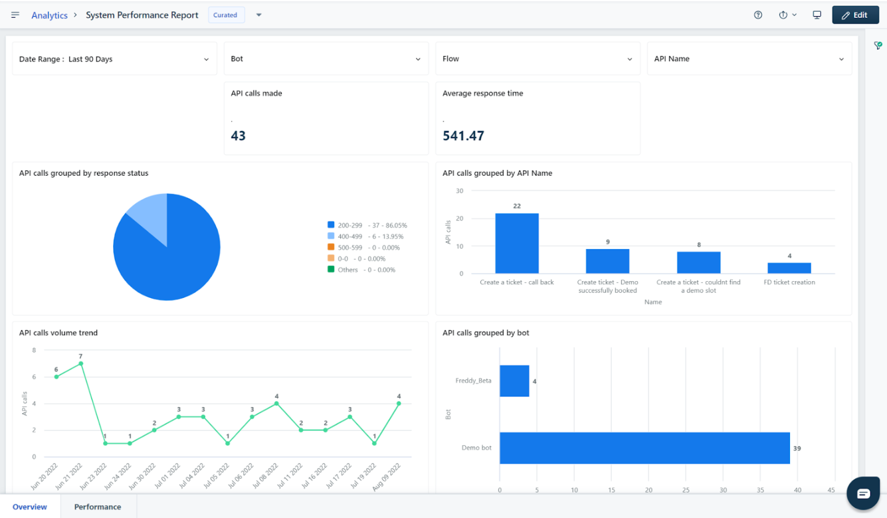The image size is (887, 518).
Task: Click API calls grouped by bot heading
Action: [x=486, y=333]
